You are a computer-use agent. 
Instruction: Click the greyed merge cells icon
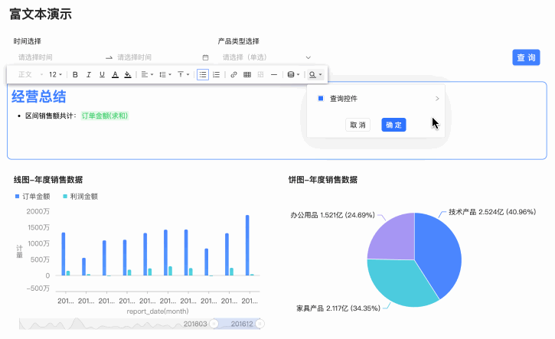260,75
